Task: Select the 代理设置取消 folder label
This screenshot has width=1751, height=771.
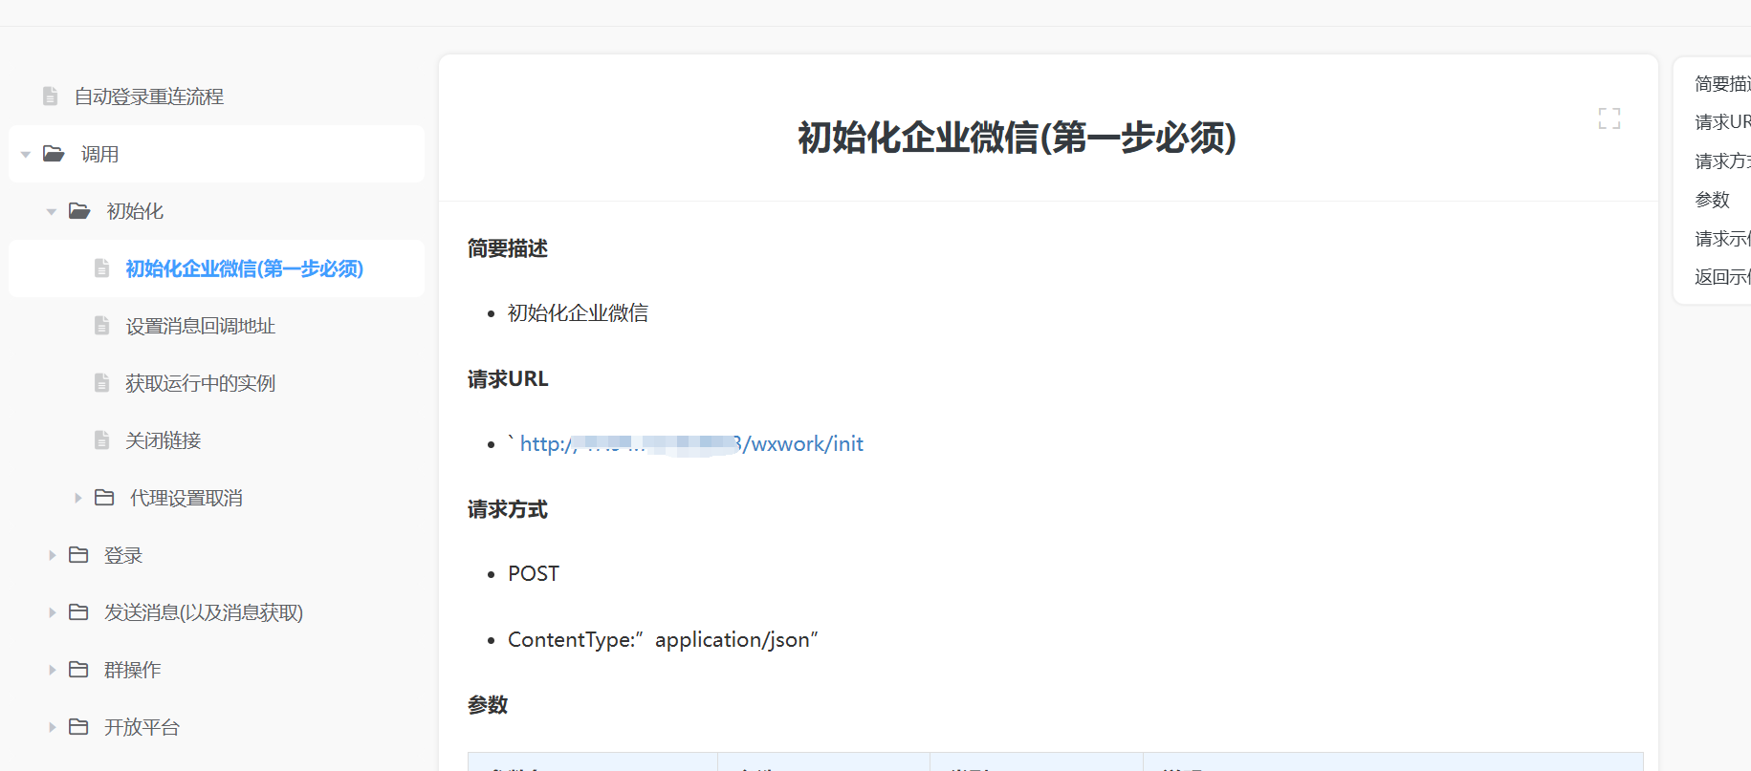Action: tap(186, 498)
